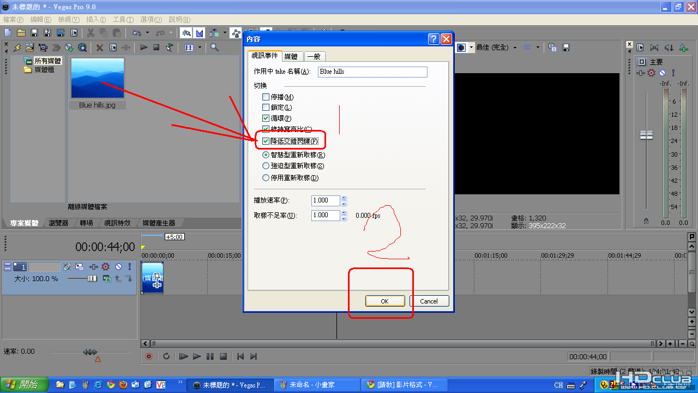Click the track Solo exclamation icon
698x393 pixels.
(129, 267)
